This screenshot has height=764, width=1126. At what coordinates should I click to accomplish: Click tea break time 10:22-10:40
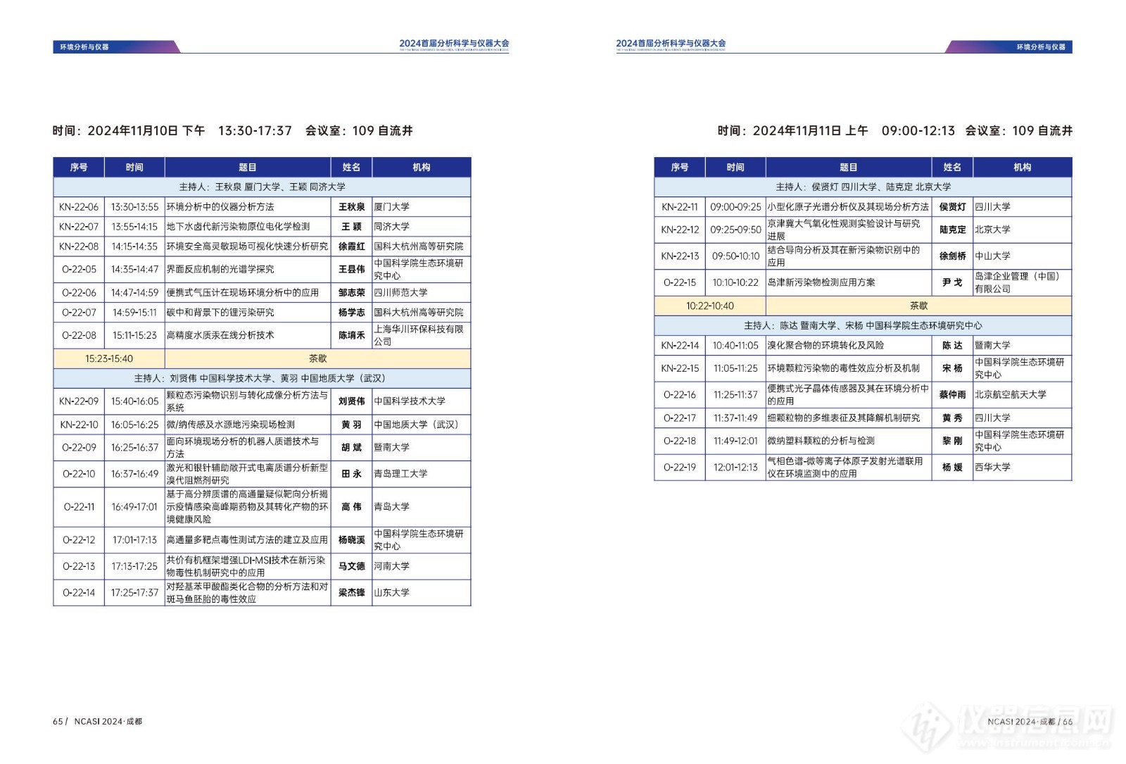[710, 306]
